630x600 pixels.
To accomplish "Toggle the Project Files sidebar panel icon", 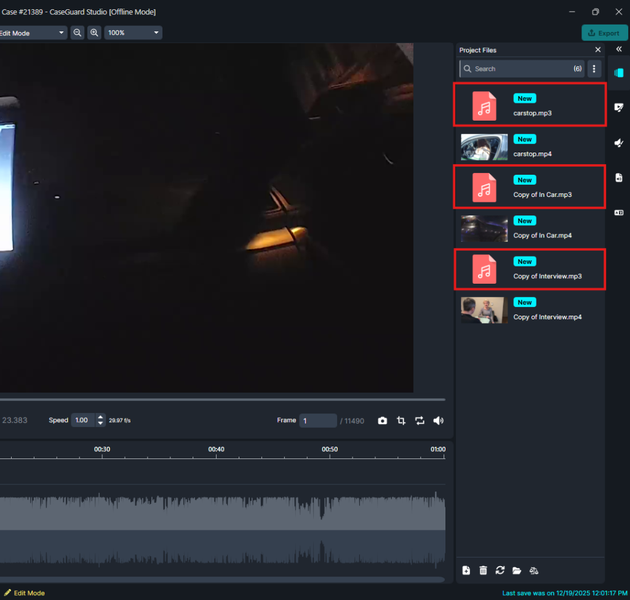I will click(x=619, y=73).
